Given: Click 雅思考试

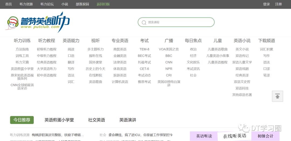Looking at the screenshot, I should pyautogui.click(x=144, y=82).
